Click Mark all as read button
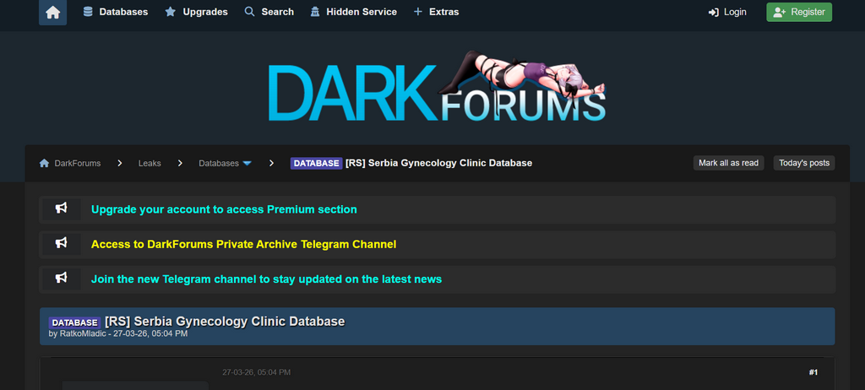This screenshot has height=390, width=865. (728, 163)
